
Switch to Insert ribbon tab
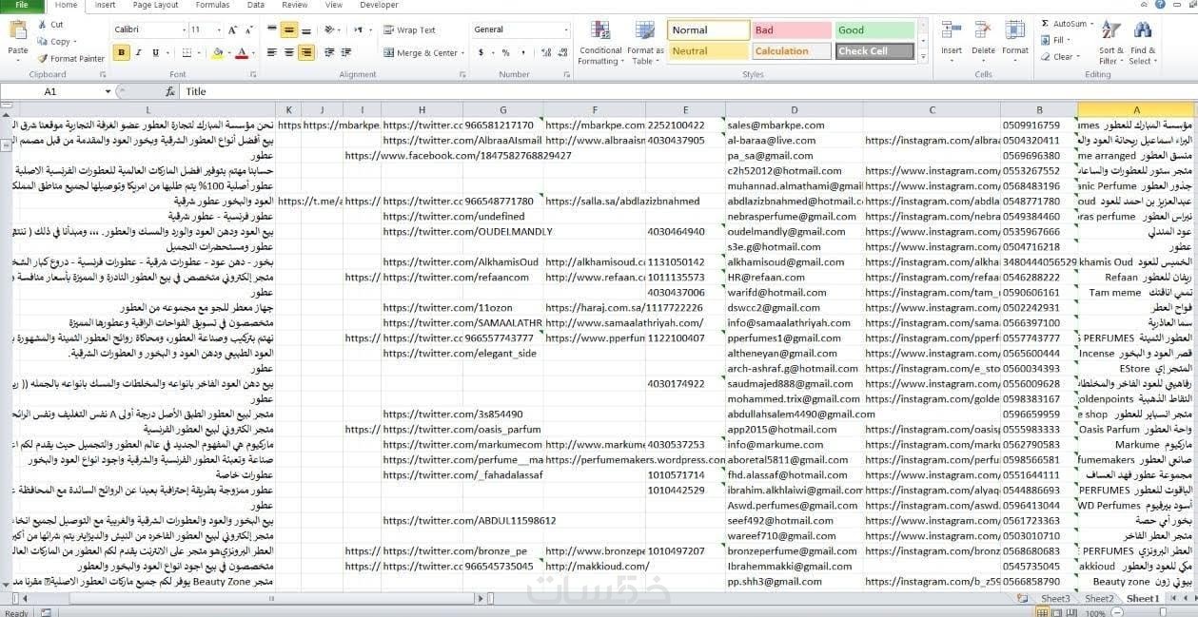[x=105, y=5]
